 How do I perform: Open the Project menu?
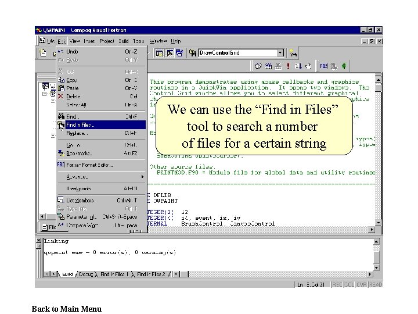click(107, 41)
